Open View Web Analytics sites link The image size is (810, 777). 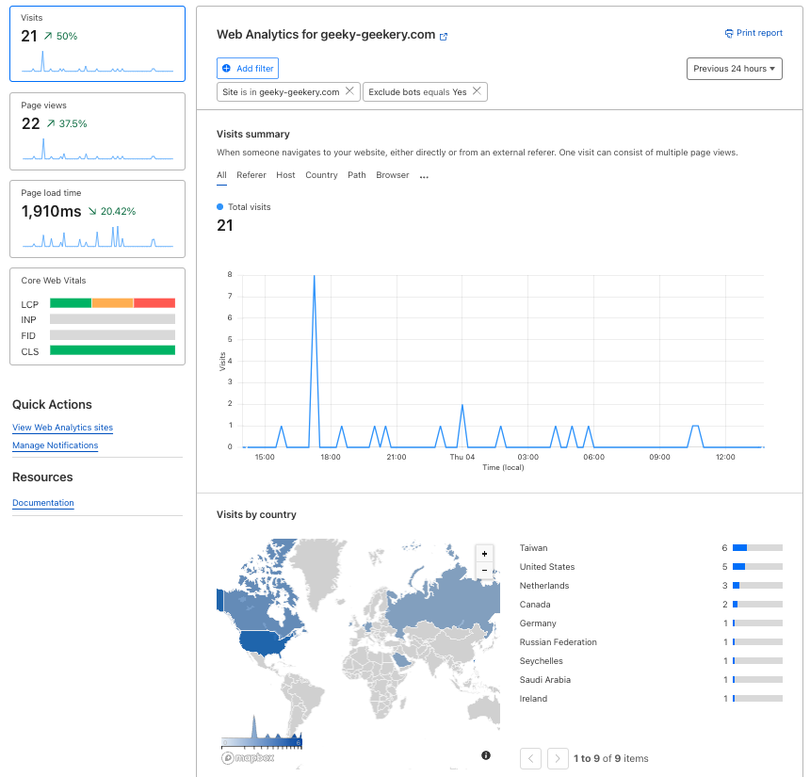tap(62, 428)
